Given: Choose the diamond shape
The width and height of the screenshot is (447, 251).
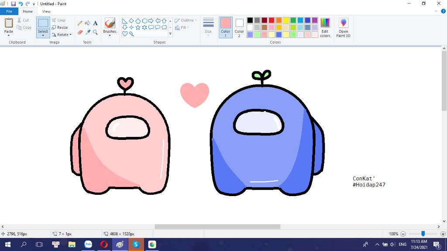Looking at the screenshot, I should click(x=131, y=21).
